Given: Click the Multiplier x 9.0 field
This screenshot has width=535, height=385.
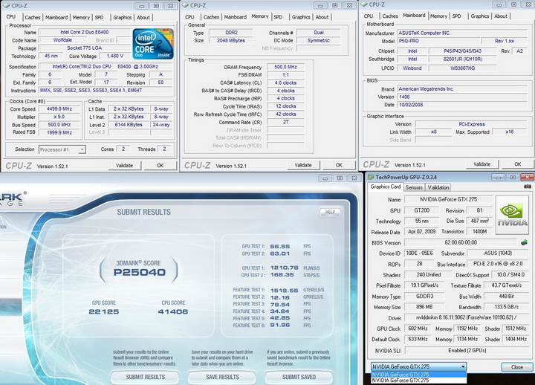Looking at the screenshot, I should [59, 117].
